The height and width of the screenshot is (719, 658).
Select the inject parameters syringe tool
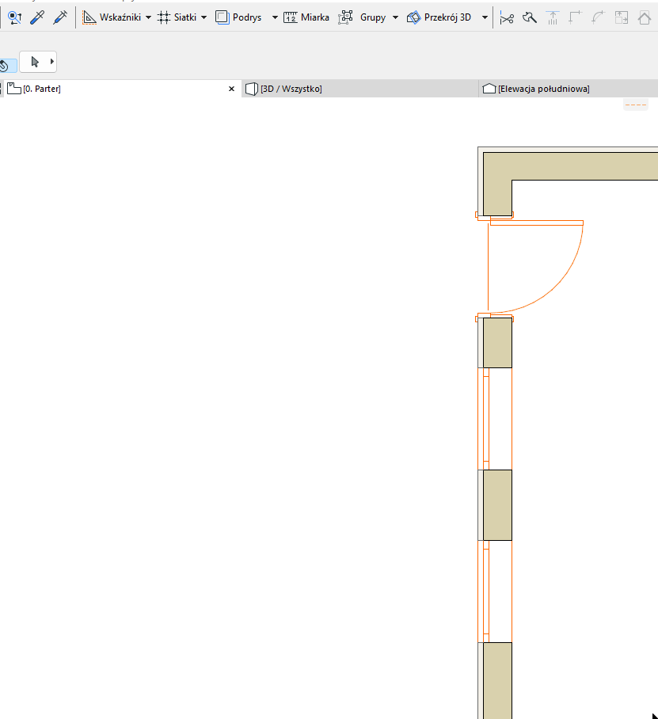coord(60,17)
